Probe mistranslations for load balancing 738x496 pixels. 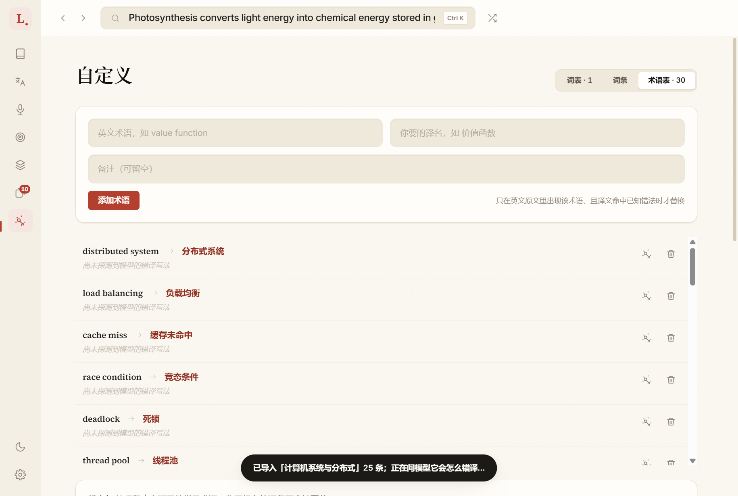click(647, 296)
